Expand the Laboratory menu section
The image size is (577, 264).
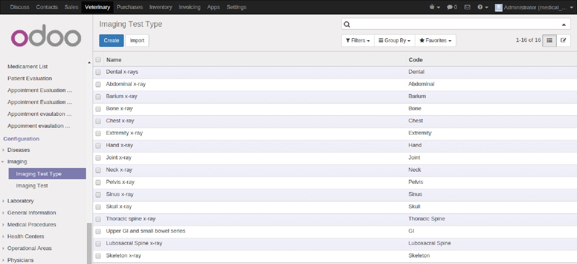click(20, 201)
